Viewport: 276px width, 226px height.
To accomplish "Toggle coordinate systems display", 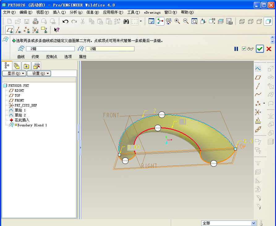I will click(35, 30).
